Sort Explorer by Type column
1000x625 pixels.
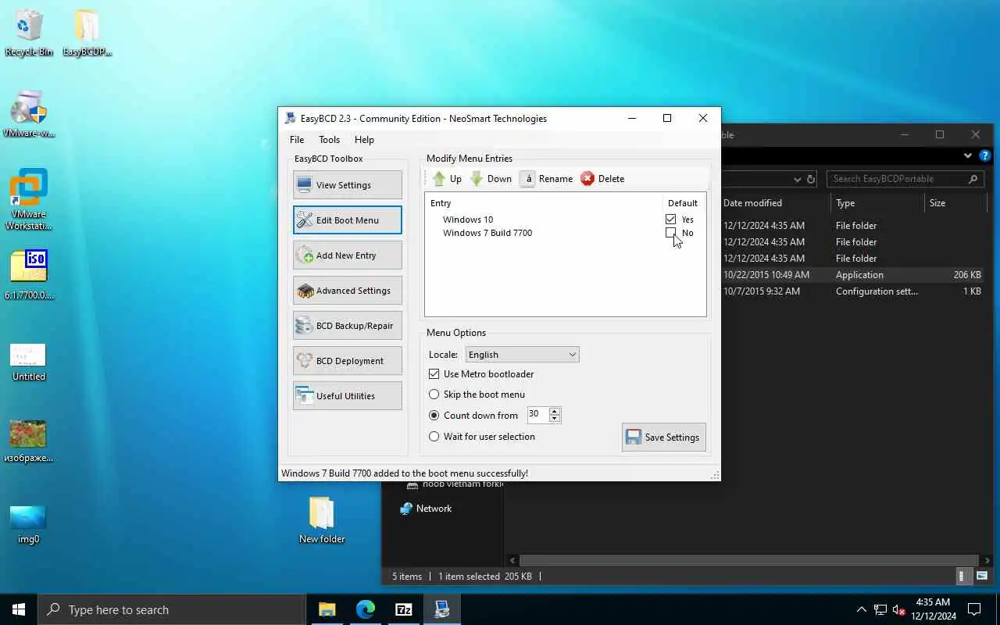point(877,203)
